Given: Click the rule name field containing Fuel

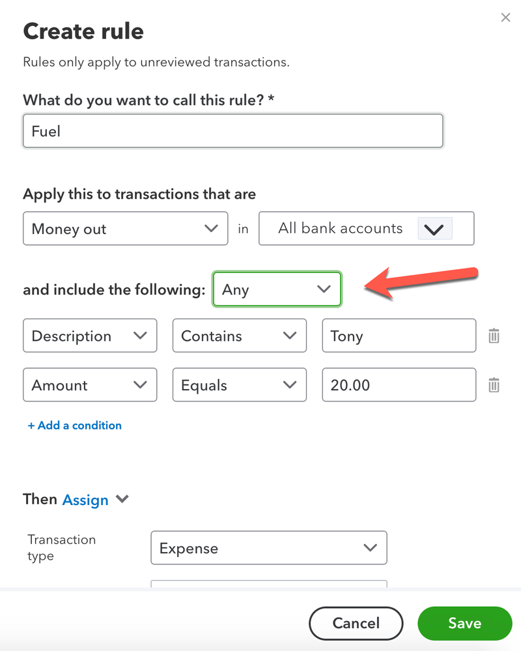Looking at the screenshot, I should click(233, 131).
